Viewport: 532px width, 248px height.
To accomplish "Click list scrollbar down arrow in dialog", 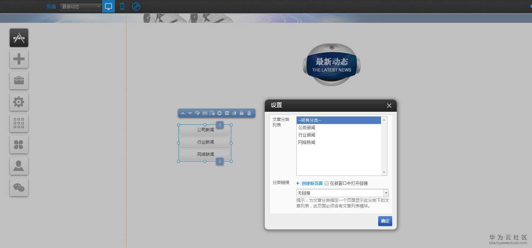I will [384, 172].
